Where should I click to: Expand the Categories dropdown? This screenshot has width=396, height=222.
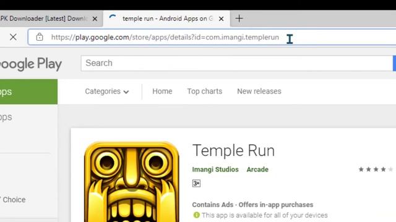pyautogui.click(x=107, y=91)
